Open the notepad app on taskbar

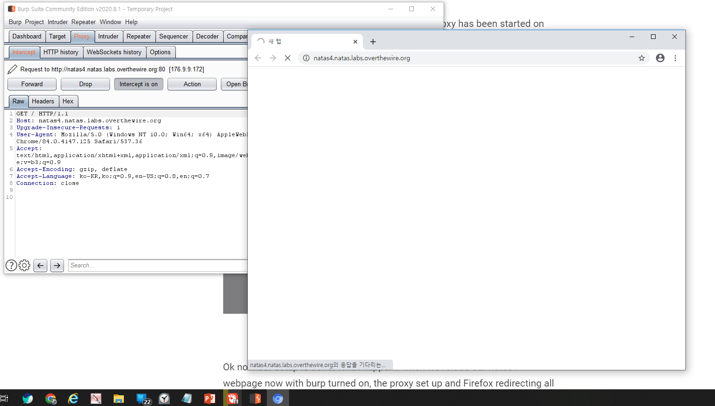click(187, 398)
